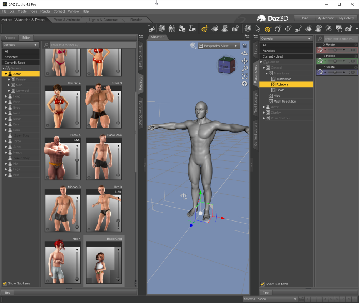Select the Basic Child thumbnail

[x=104, y=261]
